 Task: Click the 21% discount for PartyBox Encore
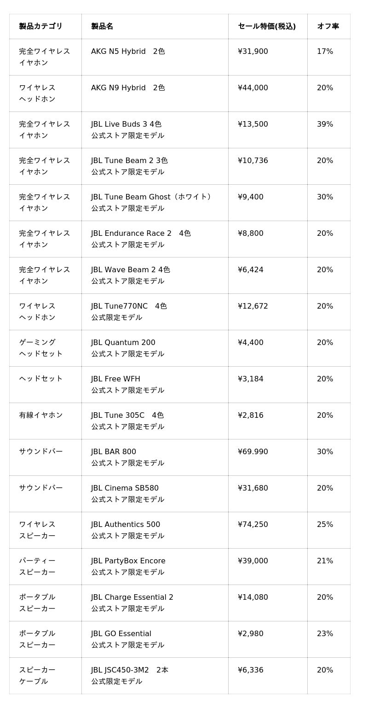click(325, 561)
